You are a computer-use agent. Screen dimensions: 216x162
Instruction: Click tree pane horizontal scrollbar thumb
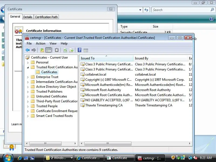pyautogui.click(x=45, y=143)
